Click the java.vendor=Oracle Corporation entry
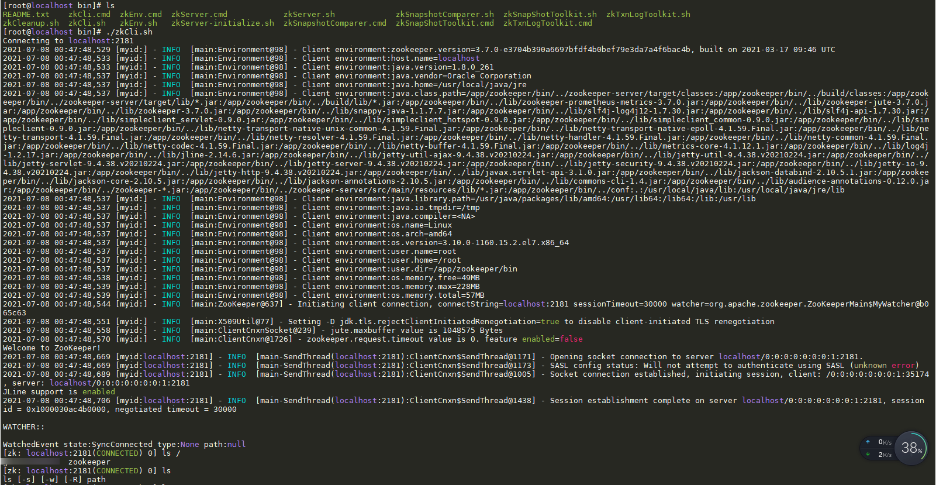This screenshot has width=936, height=485. click(461, 75)
